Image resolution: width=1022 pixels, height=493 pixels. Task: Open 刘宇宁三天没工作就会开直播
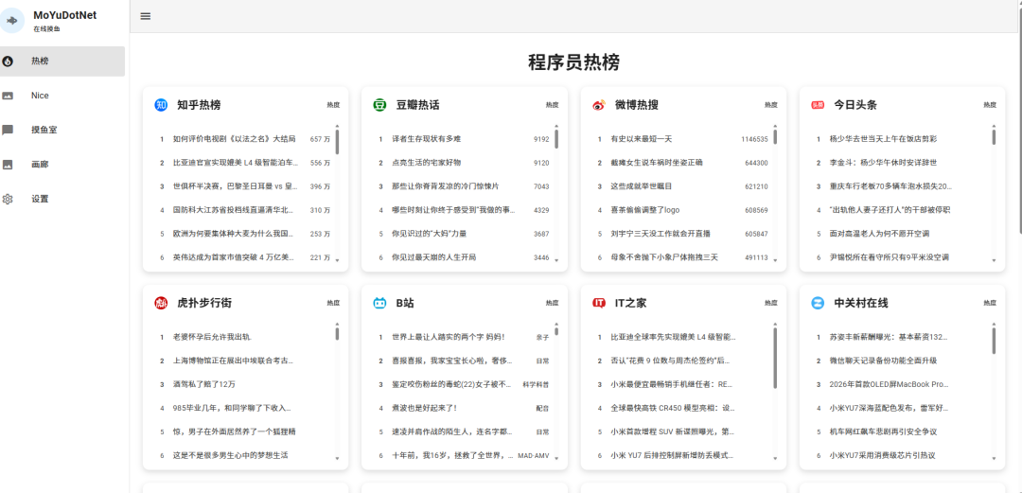click(x=661, y=234)
